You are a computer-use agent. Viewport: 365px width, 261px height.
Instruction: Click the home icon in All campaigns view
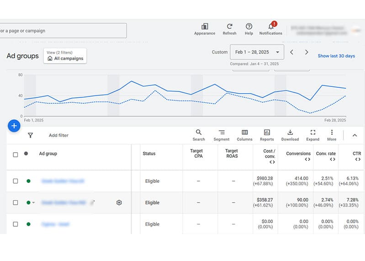(50, 59)
